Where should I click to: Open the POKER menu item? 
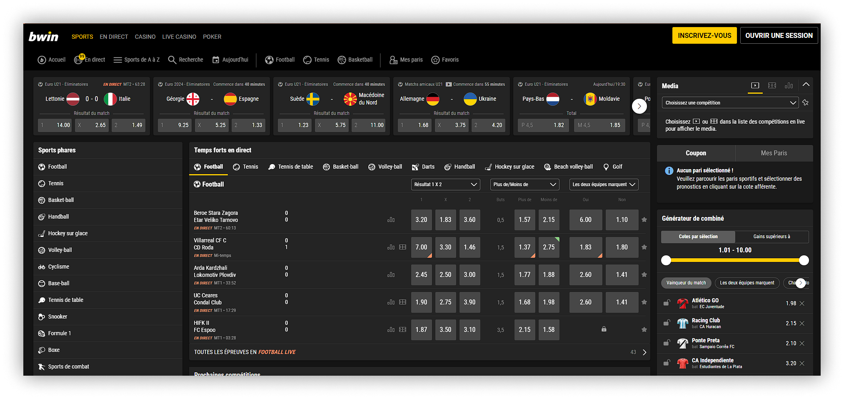click(212, 37)
